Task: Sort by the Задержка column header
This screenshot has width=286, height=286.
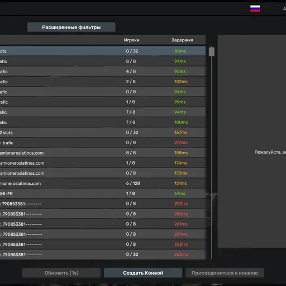Action: [x=182, y=40]
